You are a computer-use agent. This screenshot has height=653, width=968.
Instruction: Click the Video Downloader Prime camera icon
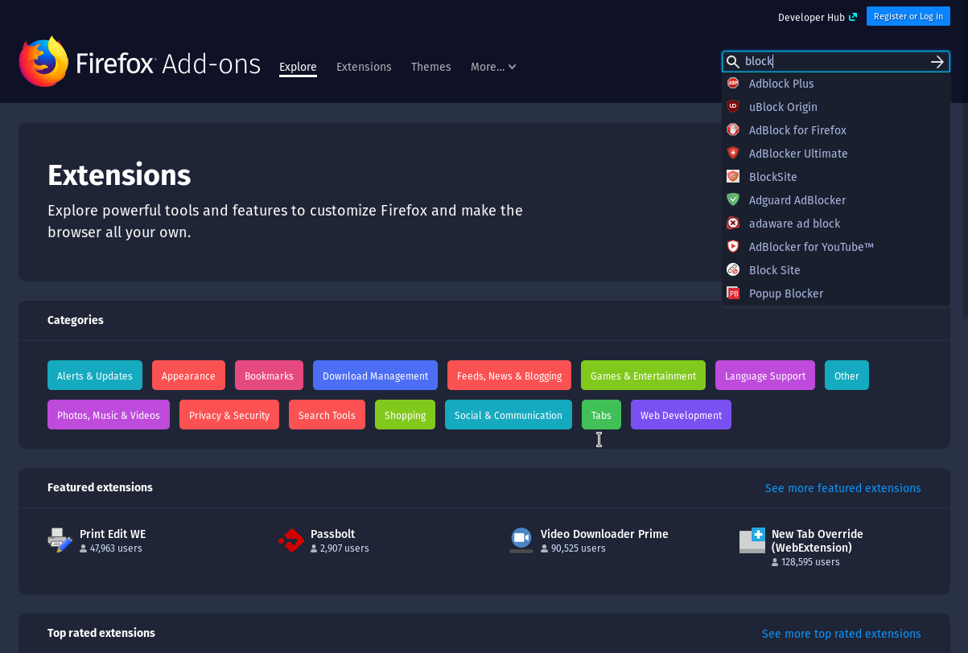(521, 540)
